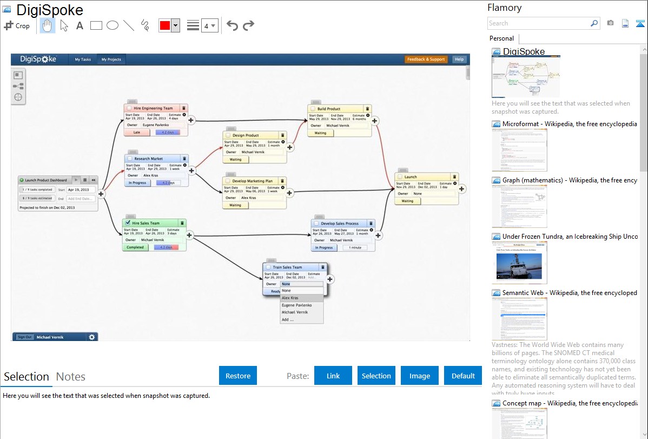Redo the last annotation
Viewport: 648px width, 439px height.
click(x=248, y=25)
